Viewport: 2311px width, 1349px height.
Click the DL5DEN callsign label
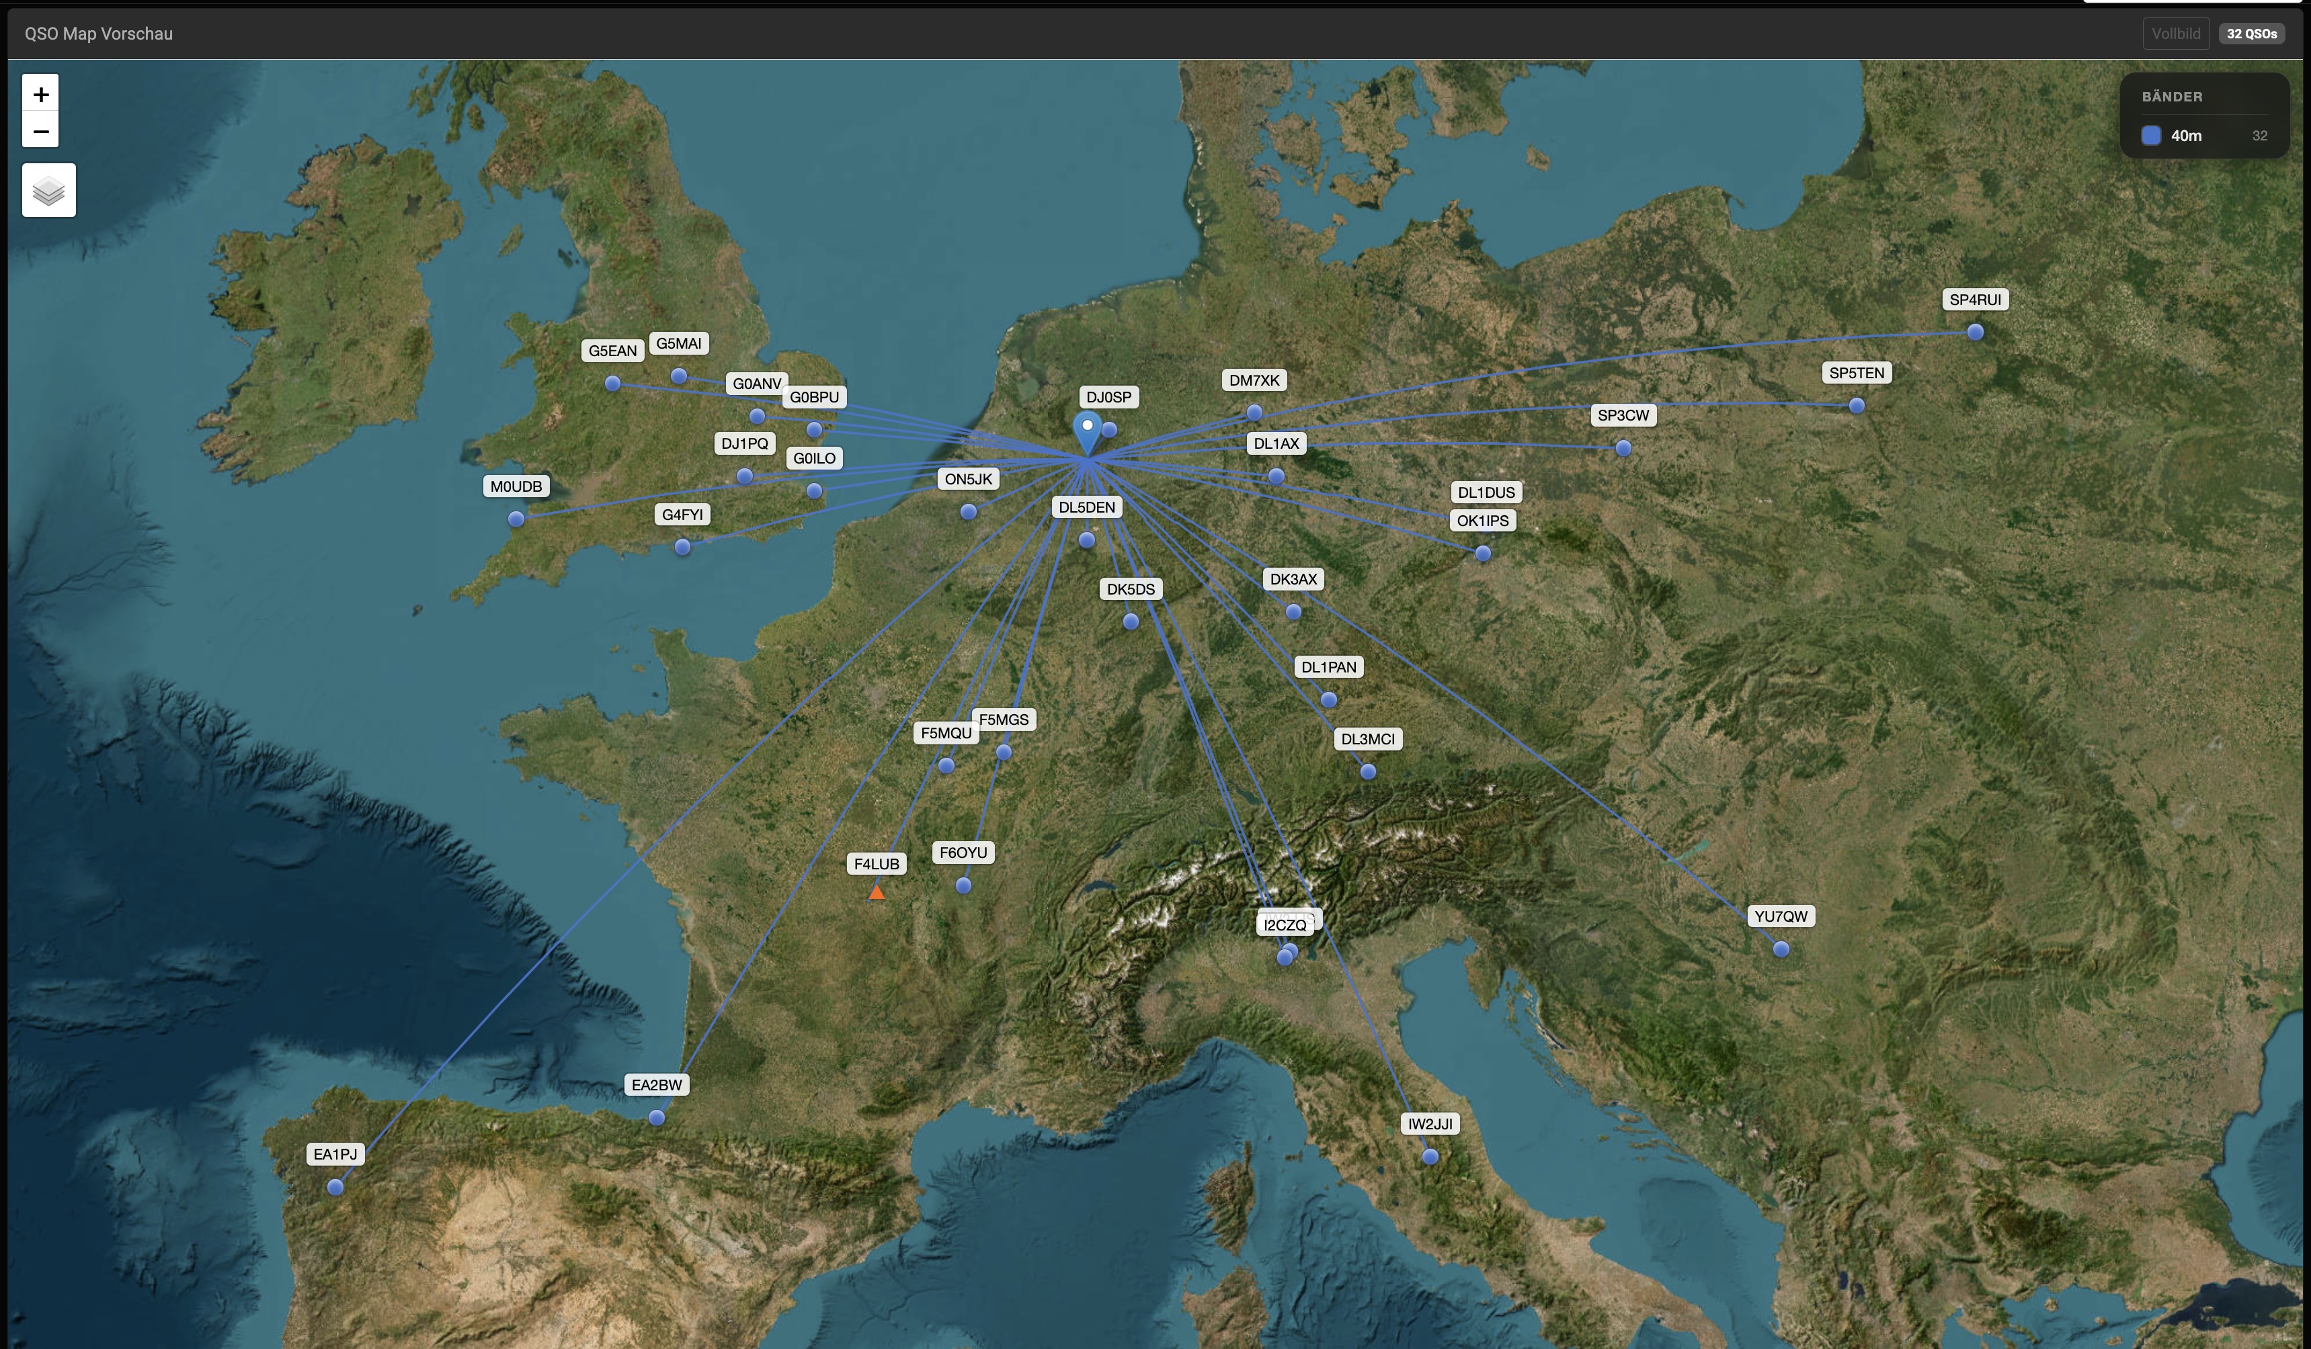click(1087, 508)
